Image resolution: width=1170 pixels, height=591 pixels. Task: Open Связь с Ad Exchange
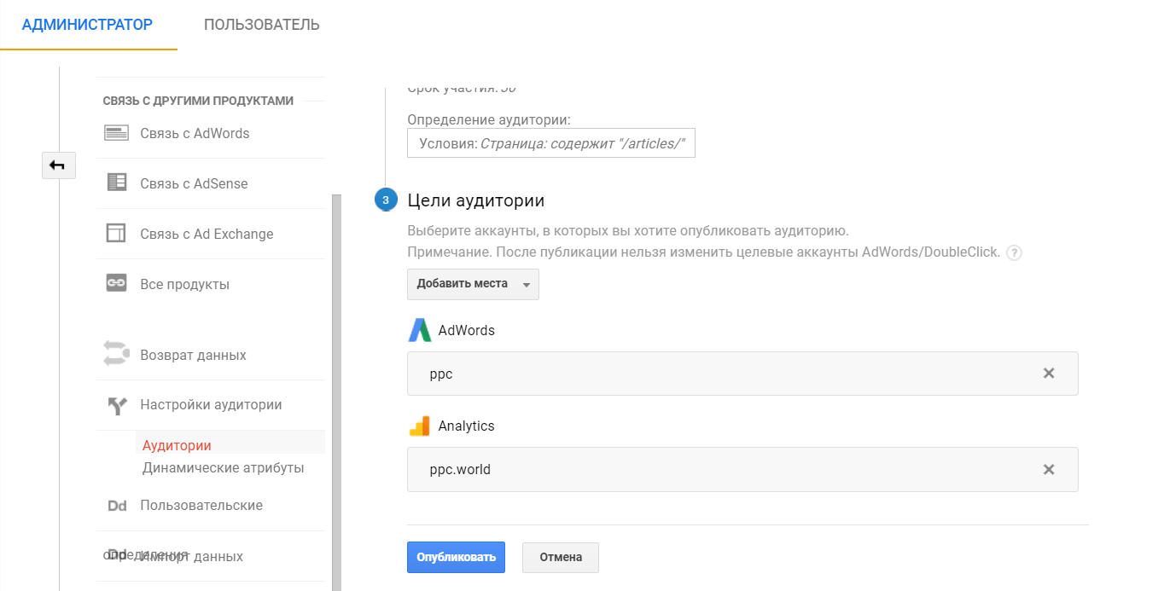coord(207,234)
